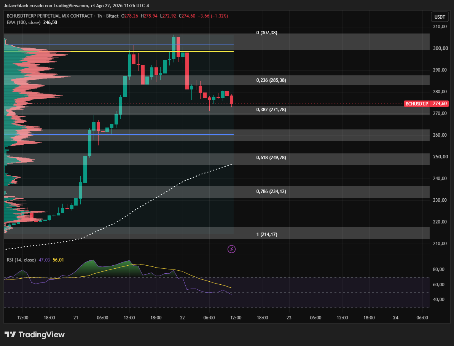
Task: Click the date label 23 on time axis
Action: [x=289, y=318]
